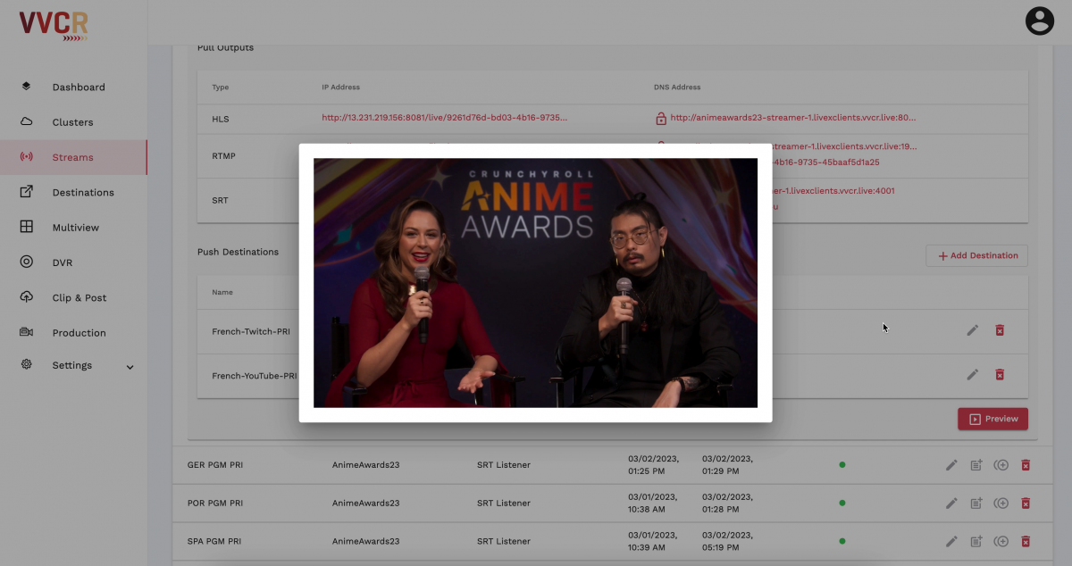Select the POR PGM PRI stream name
Screen dimensions: 1072x566
coord(215,504)
